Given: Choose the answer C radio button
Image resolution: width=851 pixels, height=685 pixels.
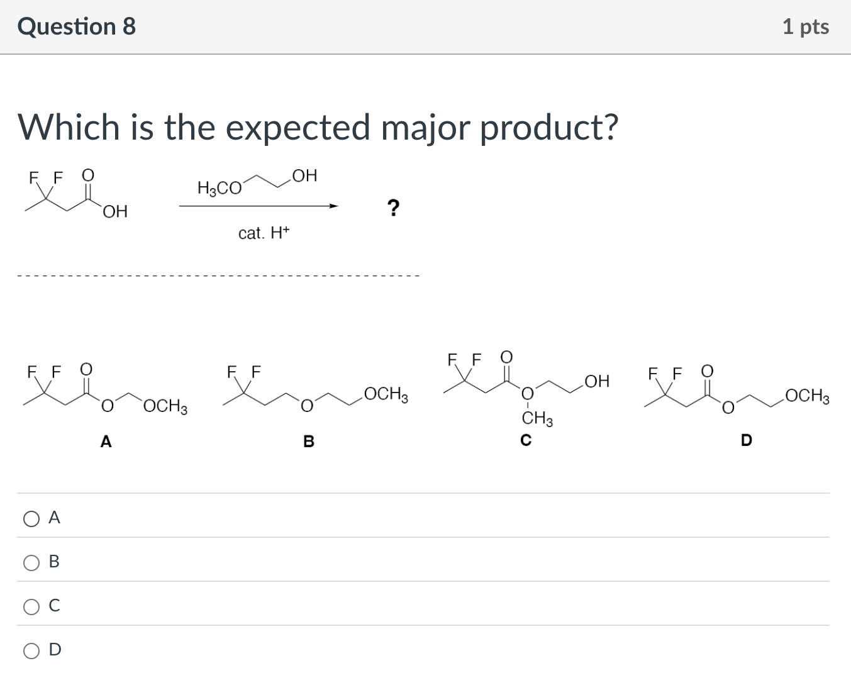Looking at the screenshot, I should click(31, 606).
